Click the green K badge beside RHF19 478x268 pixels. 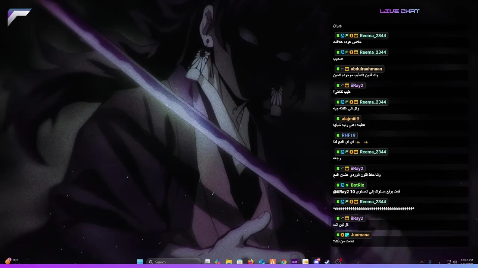[338, 135]
